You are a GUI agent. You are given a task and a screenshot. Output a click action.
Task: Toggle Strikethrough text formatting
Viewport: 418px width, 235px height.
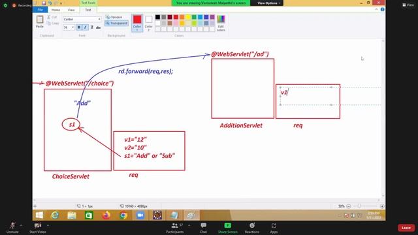99,27
